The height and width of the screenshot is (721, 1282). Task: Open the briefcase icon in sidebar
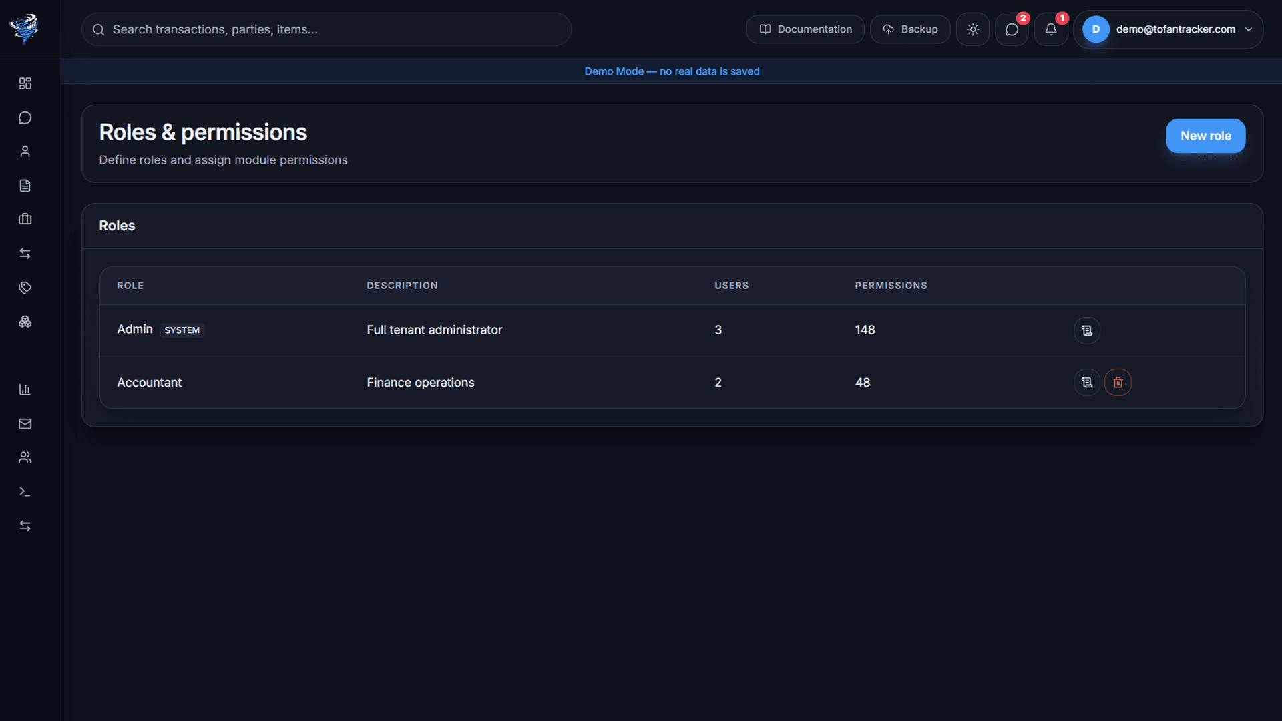[x=25, y=219]
